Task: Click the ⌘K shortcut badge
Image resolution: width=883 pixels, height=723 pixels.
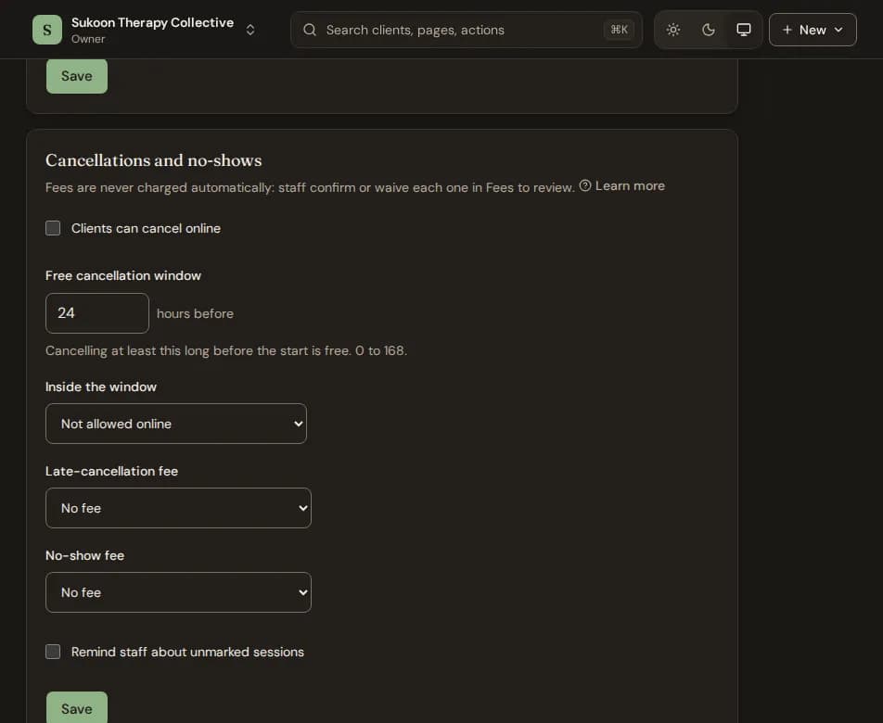Action: (619, 30)
